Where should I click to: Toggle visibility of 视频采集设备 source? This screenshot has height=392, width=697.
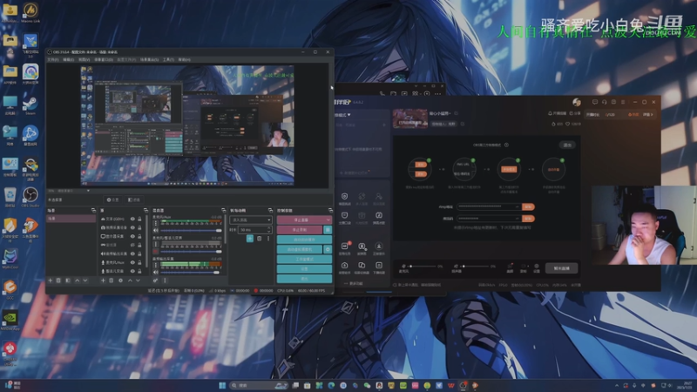point(132,227)
